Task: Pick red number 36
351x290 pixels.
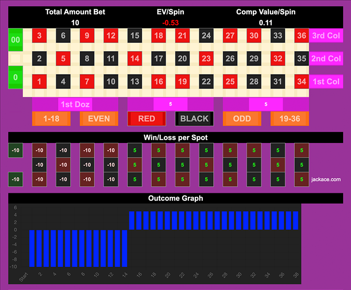Action: coord(301,36)
